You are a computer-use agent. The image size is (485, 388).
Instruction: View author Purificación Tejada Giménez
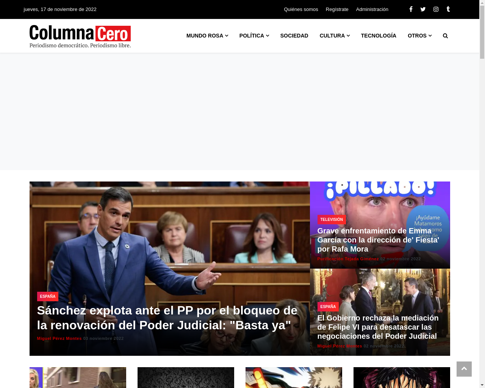tap(348, 259)
